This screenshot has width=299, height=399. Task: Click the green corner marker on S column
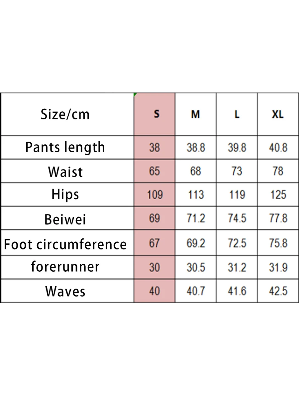point(135,94)
